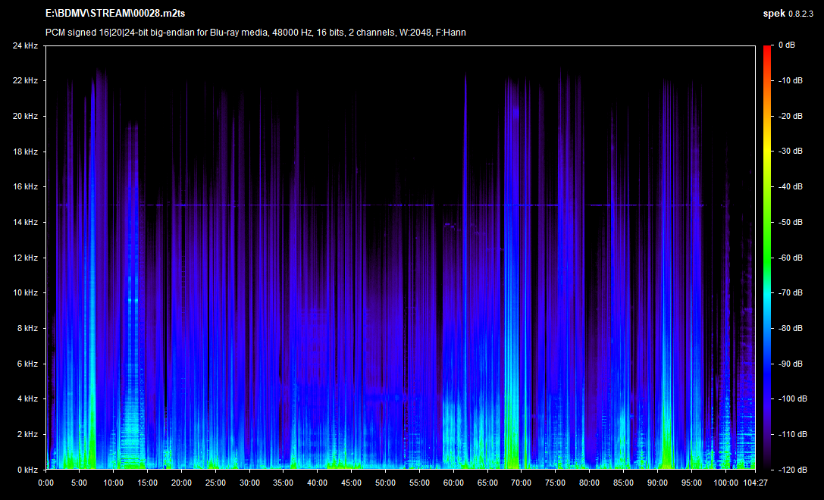
Task: Click the 0:00 time axis marker
Action: [45, 482]
